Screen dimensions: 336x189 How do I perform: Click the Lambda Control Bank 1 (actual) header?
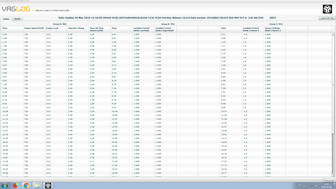click(x=143, y=29)
